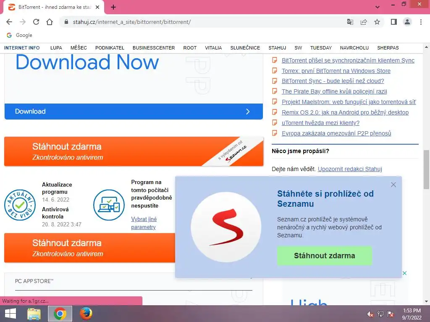Open the home page via the house icon
The height and width of the screenshot is (322, 430).
click(x=50, y=22)
